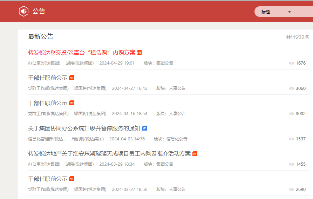Open 关于集团协同办公系统升级并暂停服务的通知

pyautogui.click(x=84, y=128)
